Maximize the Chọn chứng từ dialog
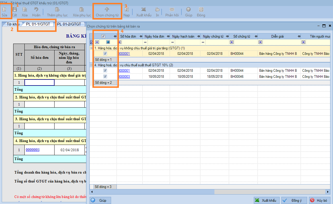Screen dimensions: 333x204 coord(324,26)
